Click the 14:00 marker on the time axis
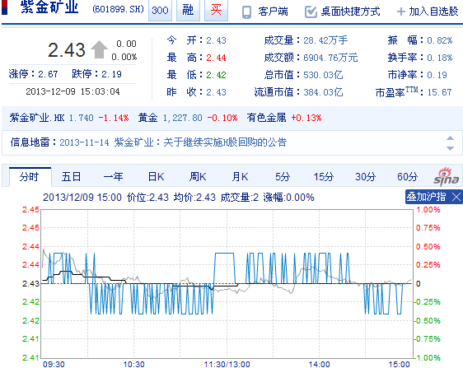This screenshot has width=463, height=368. (319, 364)
